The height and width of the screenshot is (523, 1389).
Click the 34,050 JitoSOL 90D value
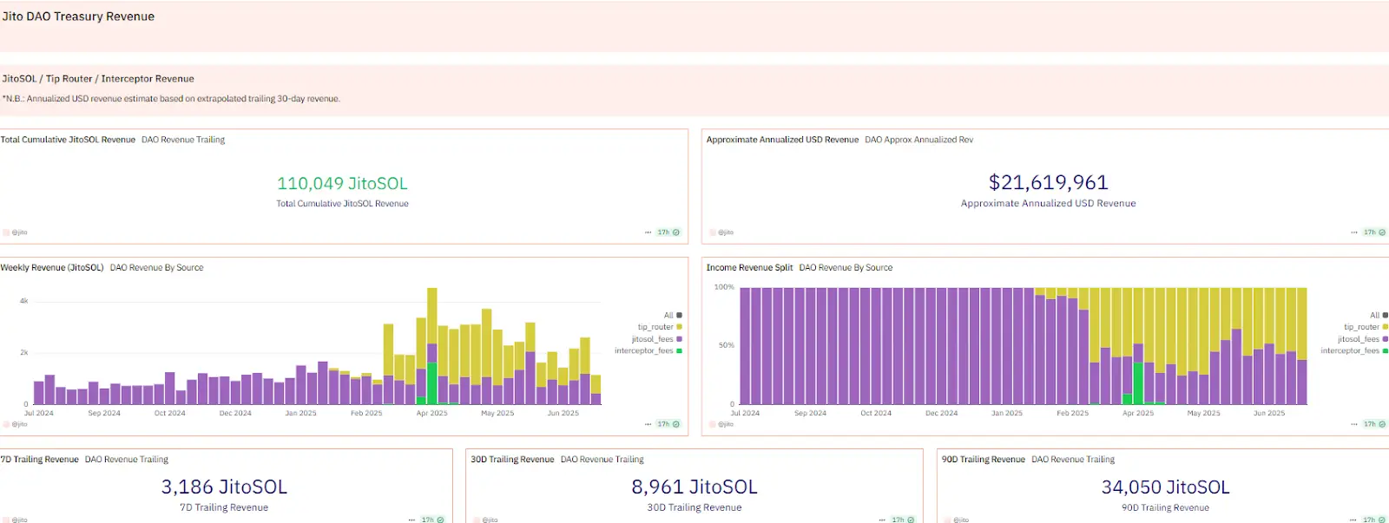click(x=1166, y=487)
